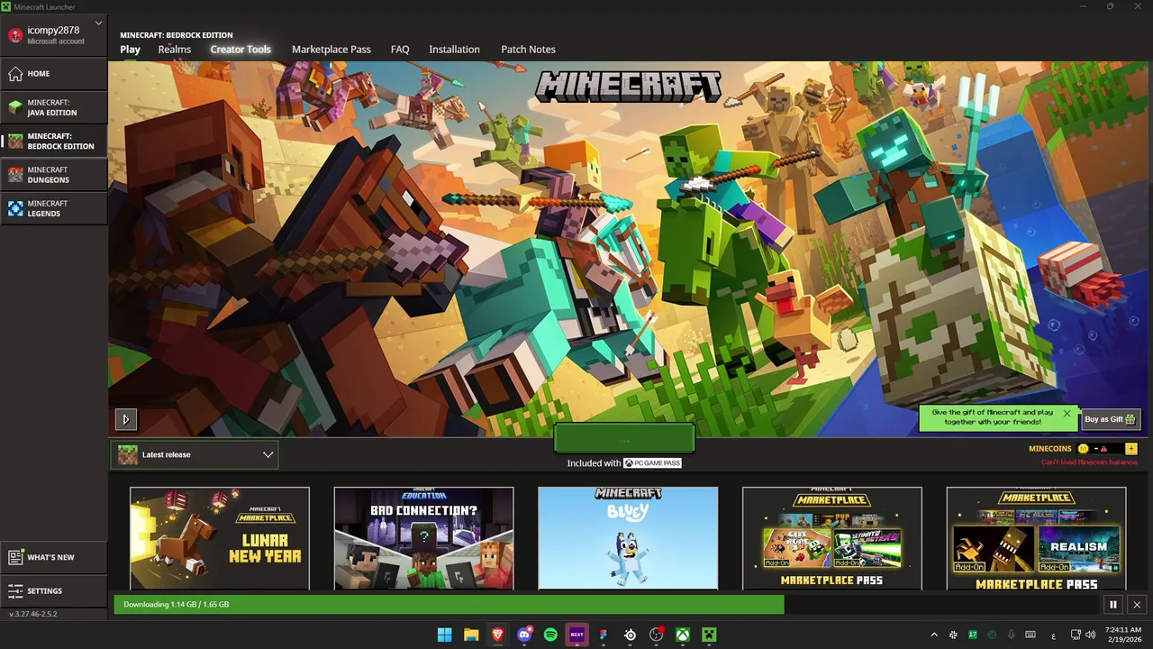Open the Bad Connection Education card

(424, 539)
